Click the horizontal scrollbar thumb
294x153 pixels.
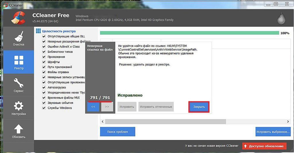pyautogui.click(x=166, y=121)
